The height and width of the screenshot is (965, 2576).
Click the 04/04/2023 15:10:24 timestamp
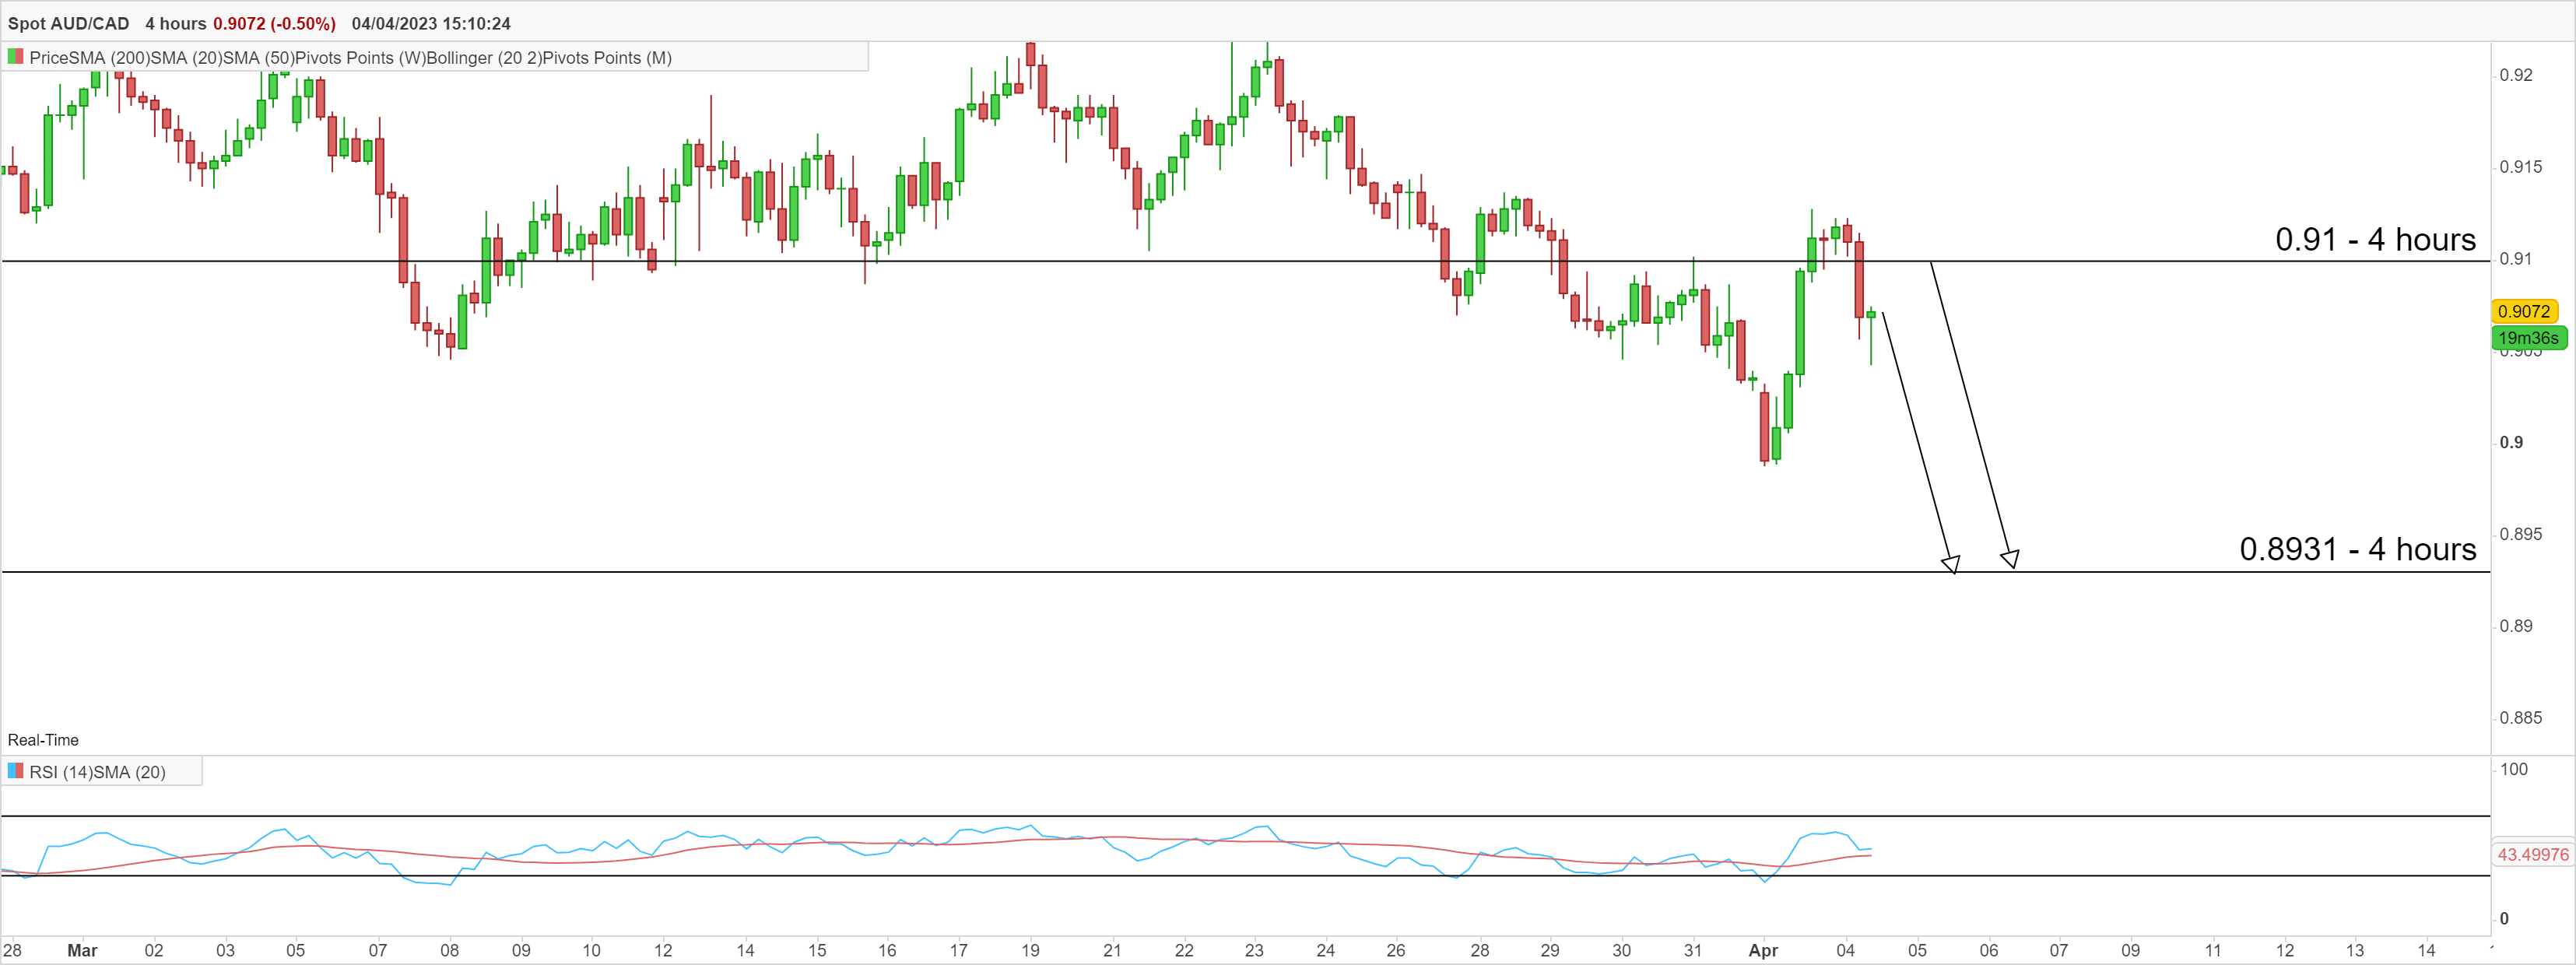(x=431, y=23)
